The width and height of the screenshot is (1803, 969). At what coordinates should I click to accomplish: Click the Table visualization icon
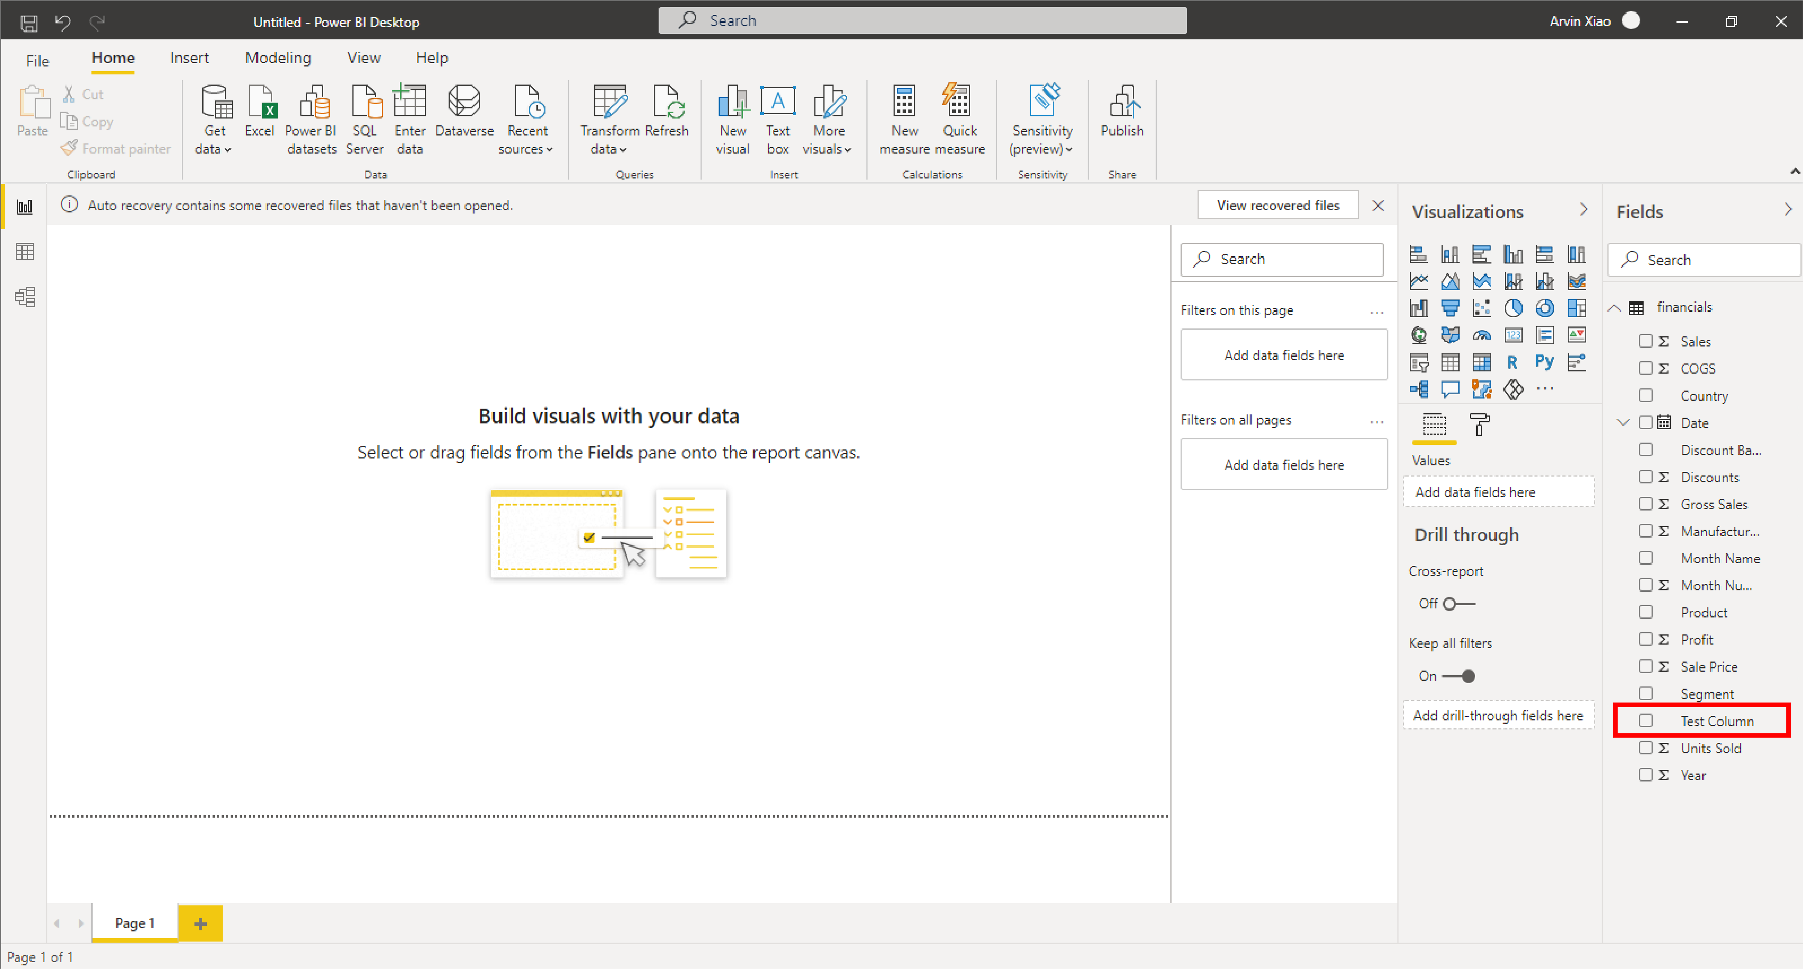coord(1449,362)
